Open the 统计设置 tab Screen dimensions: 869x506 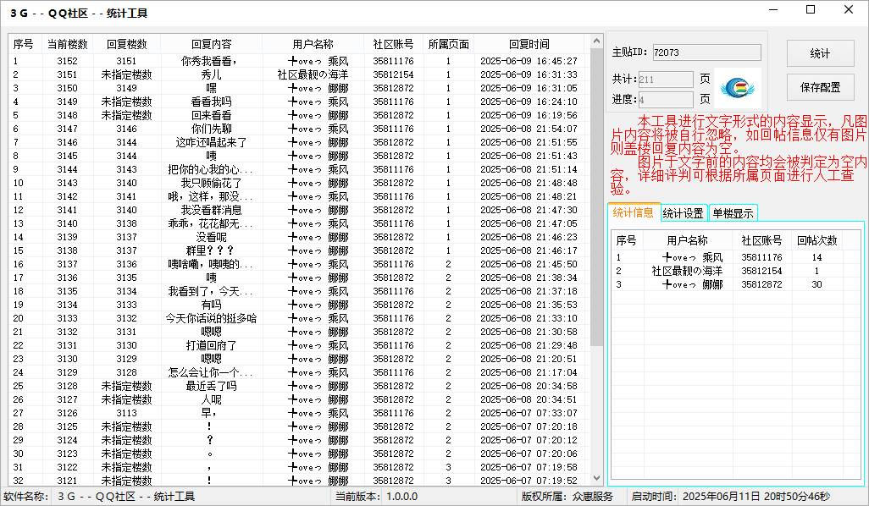[x=683, y=214]
